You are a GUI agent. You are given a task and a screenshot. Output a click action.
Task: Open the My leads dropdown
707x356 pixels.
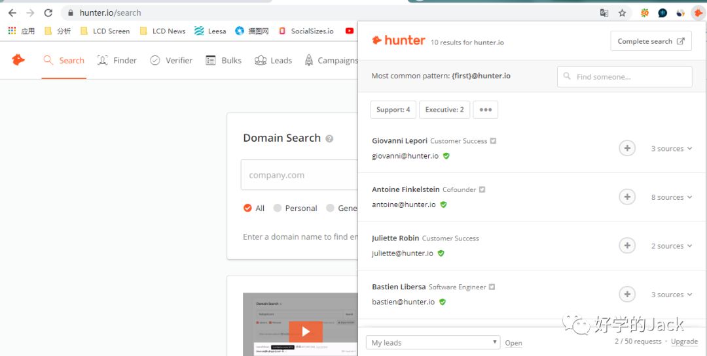433,343
